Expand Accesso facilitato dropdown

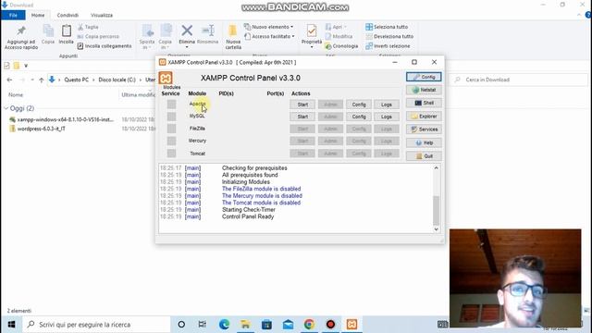pos(269,37)
